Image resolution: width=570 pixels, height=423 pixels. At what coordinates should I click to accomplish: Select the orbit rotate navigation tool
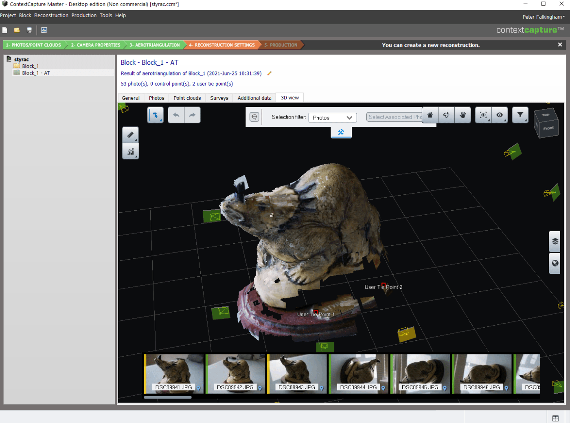tap(446, 115)
